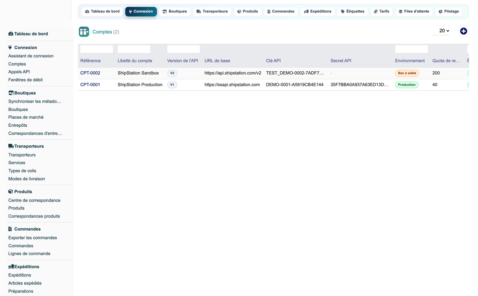
Task: Click the Comptes grid view icon
Action: [84, 32]
